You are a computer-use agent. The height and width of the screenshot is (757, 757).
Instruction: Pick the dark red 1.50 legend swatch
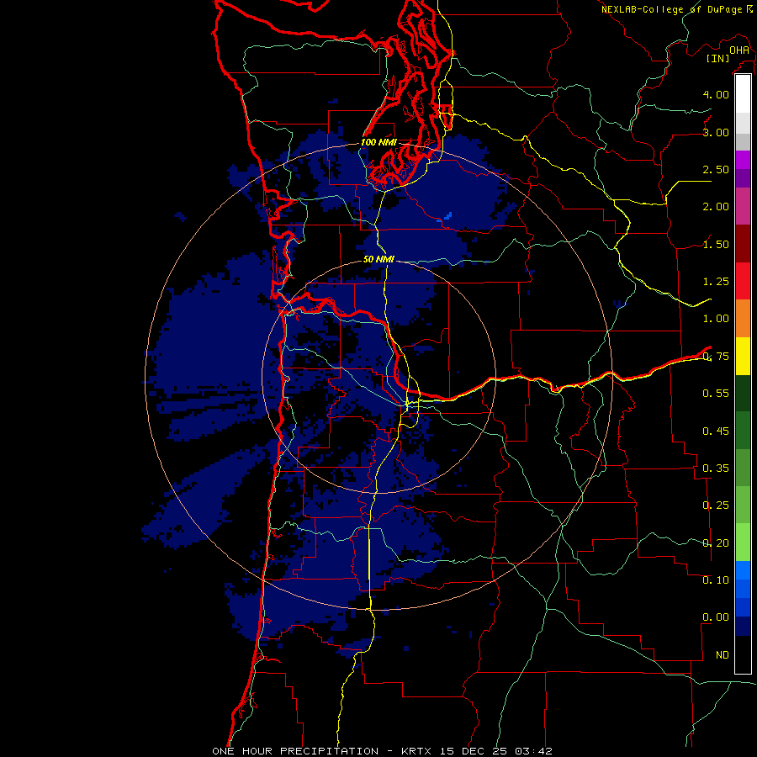(x=743, y=244)
